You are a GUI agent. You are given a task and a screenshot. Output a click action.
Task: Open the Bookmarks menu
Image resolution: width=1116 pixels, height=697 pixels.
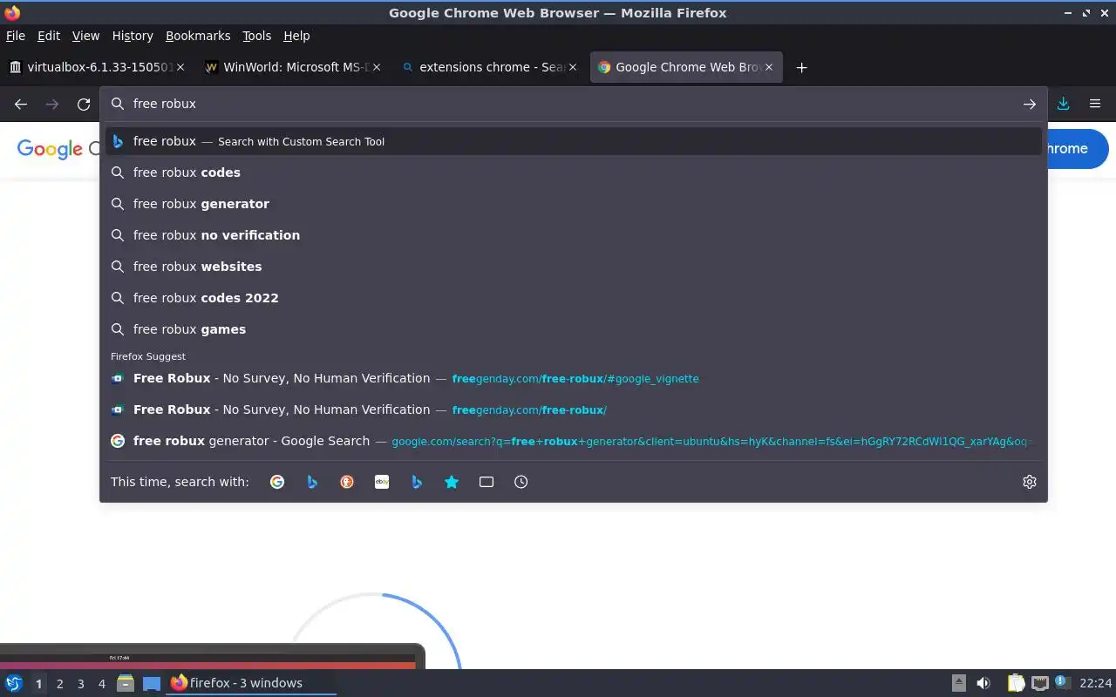pyautogui.click(x=198, y=36)
